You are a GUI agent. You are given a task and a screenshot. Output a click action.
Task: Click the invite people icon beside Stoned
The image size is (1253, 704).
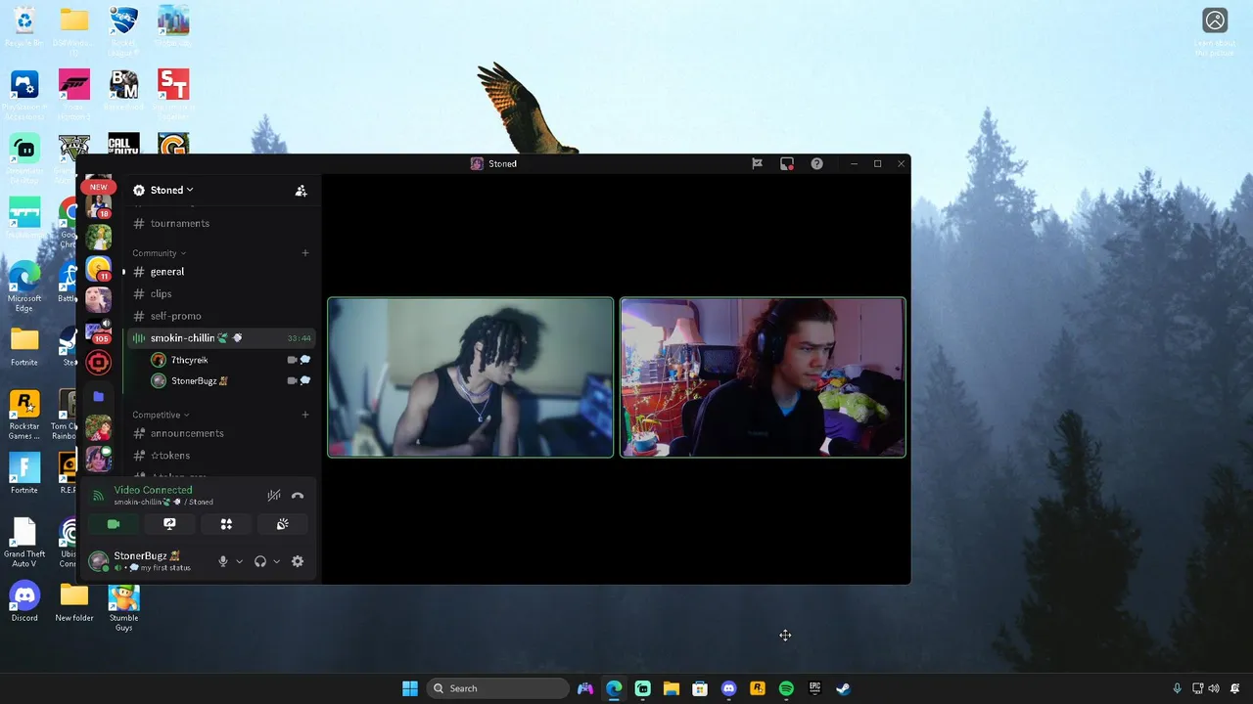[x=302, y=191]
